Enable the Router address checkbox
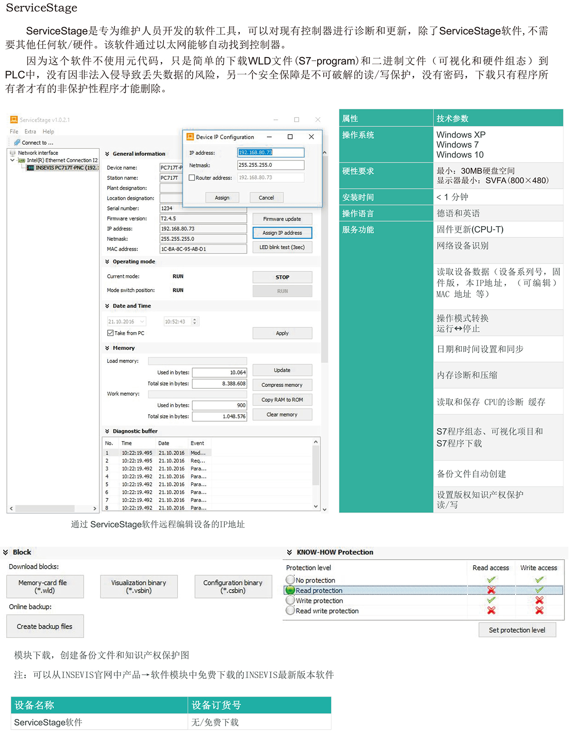 point(192,178)
